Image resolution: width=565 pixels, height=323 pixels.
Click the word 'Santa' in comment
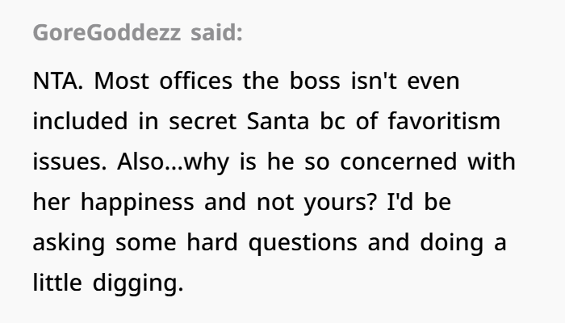(278, 121)
